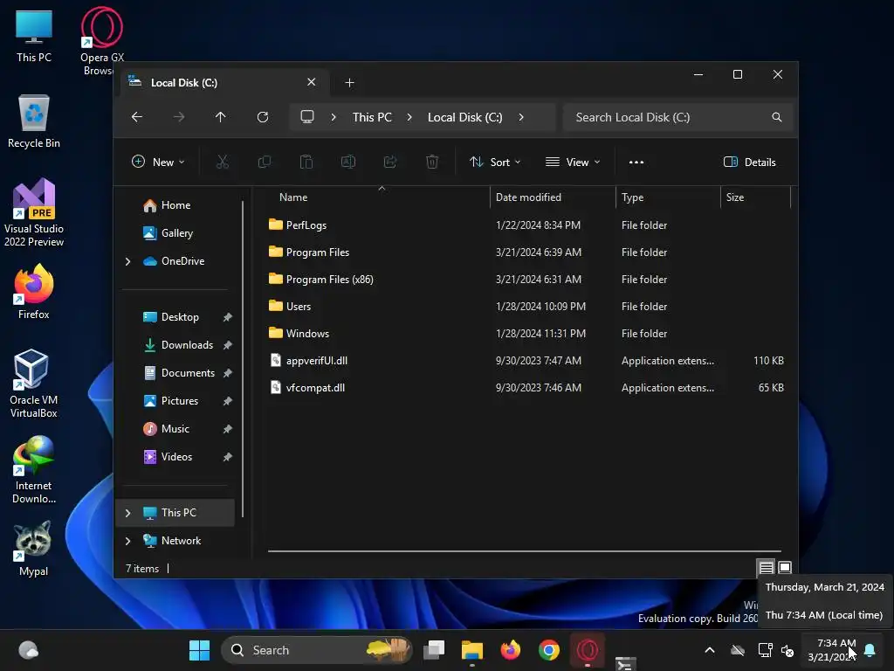Open pinned Videos folder
The image size is (894, 671).
coord(176,457)
